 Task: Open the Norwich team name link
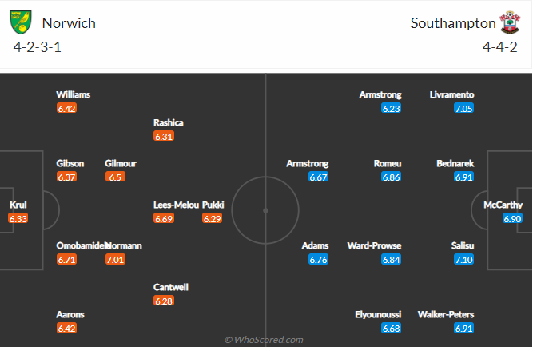point(69,23)
